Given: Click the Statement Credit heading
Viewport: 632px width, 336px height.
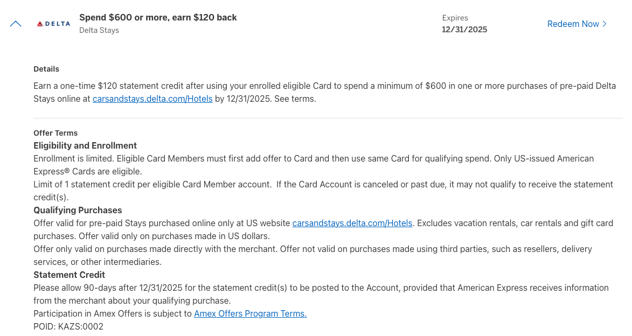Looking at the screenshot, I should click(x=69, y=275).
